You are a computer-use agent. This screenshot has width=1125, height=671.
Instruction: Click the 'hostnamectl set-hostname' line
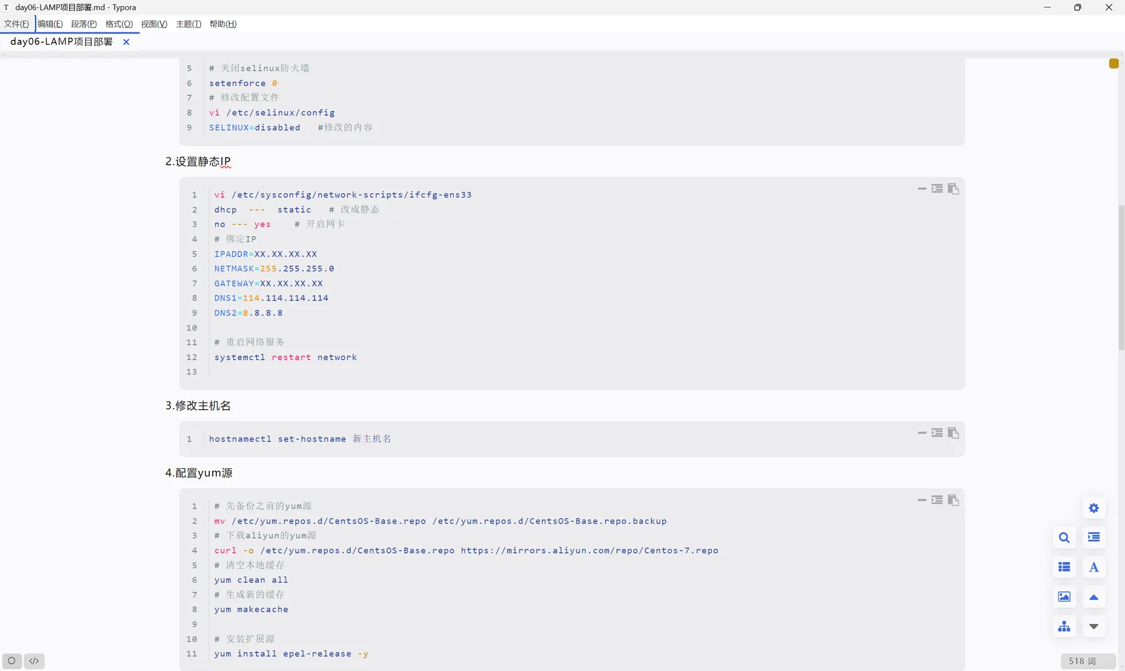[x=300, y=439]
